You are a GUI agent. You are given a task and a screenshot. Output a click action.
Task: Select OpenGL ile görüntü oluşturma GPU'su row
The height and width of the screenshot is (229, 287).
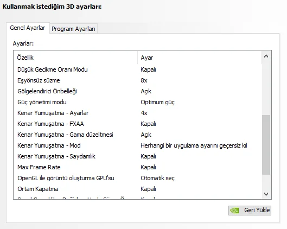click(138, 178)
